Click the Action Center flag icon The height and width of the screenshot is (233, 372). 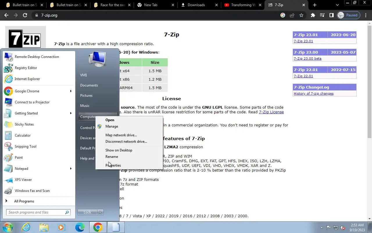[329, 227]
